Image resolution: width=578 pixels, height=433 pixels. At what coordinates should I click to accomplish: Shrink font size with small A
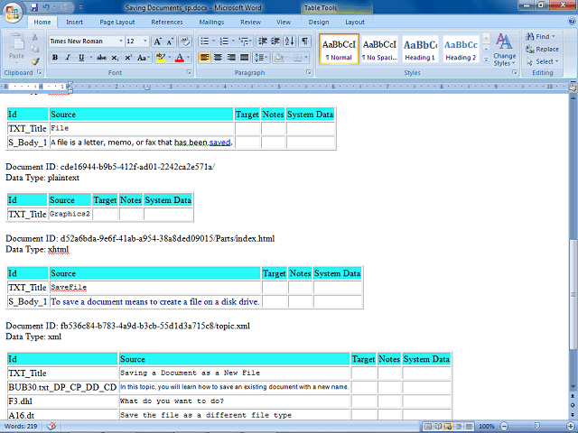pos(170,41)
